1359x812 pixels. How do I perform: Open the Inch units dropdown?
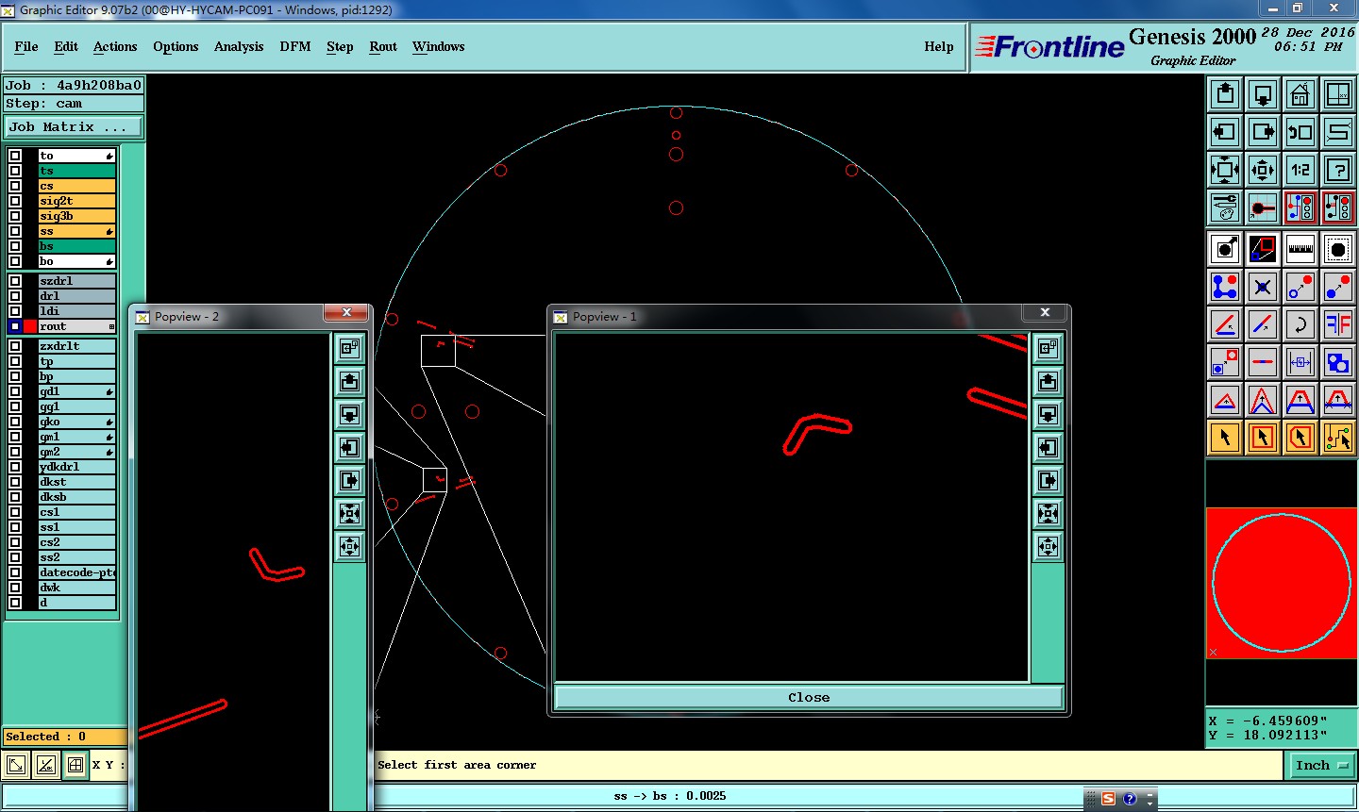point(1321,766)
